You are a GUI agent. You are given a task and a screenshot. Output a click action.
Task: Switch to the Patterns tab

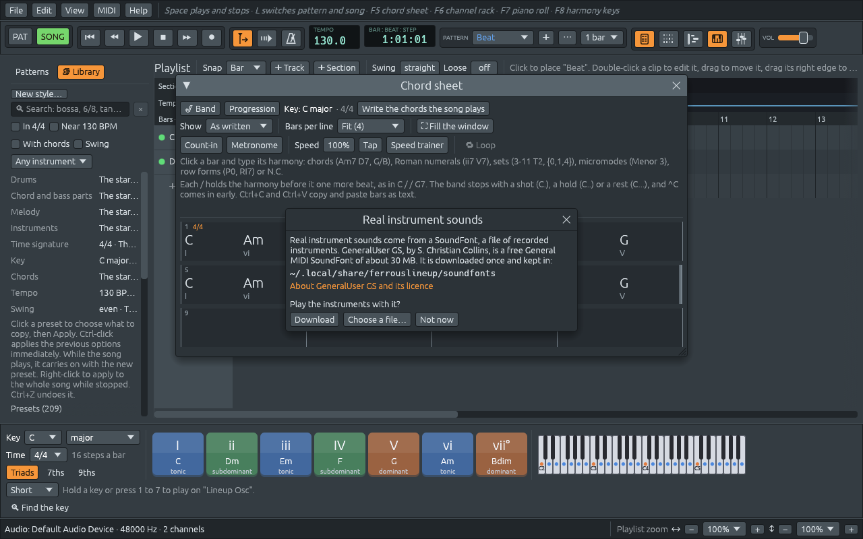point(32,72)
